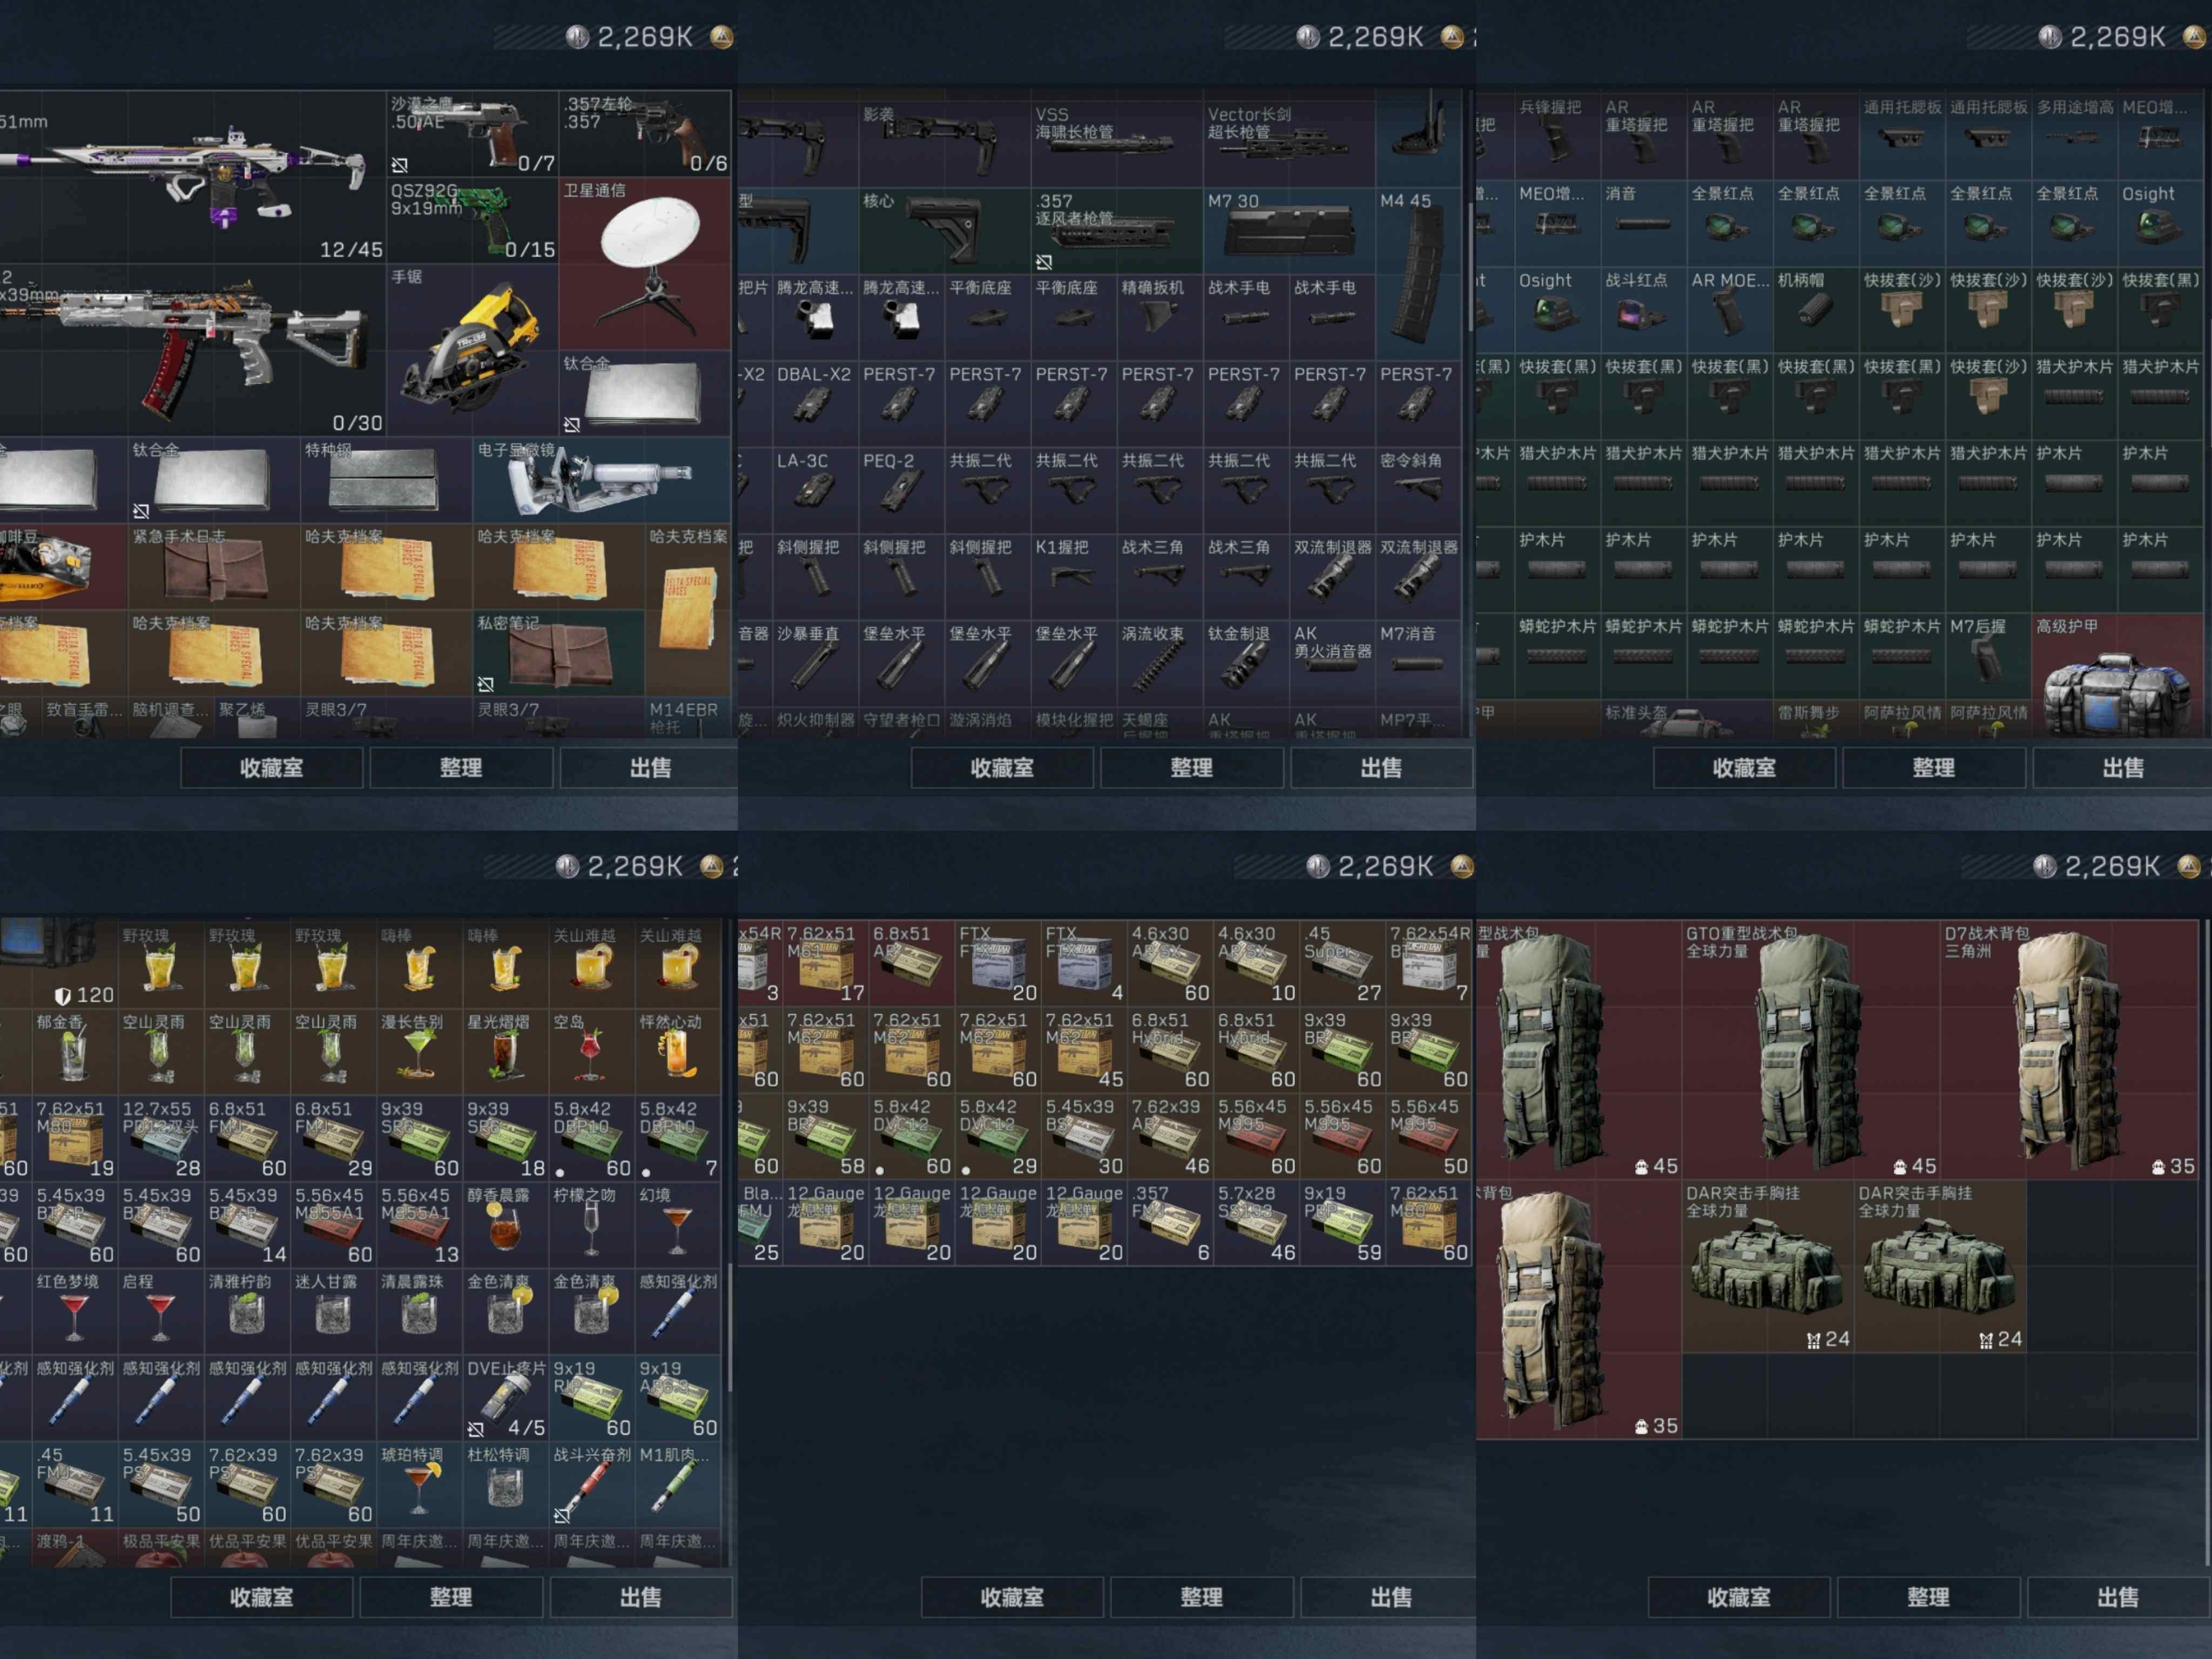Select the DVE止疼片 painkiller 4/5
This screenshot has width=2212, height=1659.
tap(506, 1398)
